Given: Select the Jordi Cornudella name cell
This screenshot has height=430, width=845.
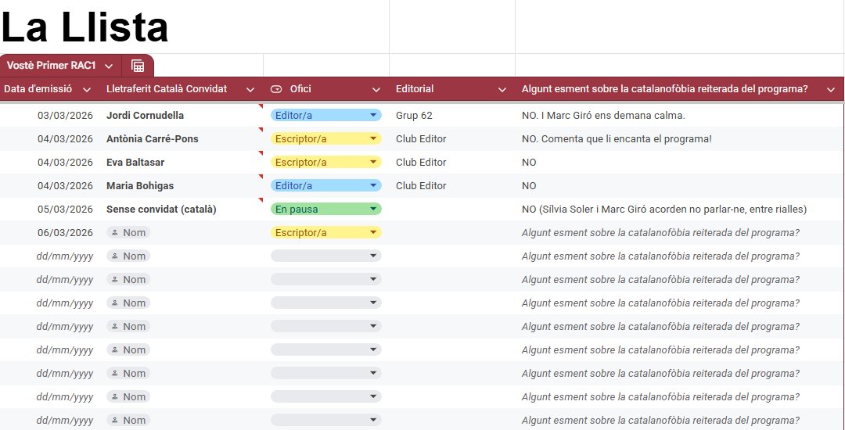Looking at the screenshot, I should pos(145,115).
